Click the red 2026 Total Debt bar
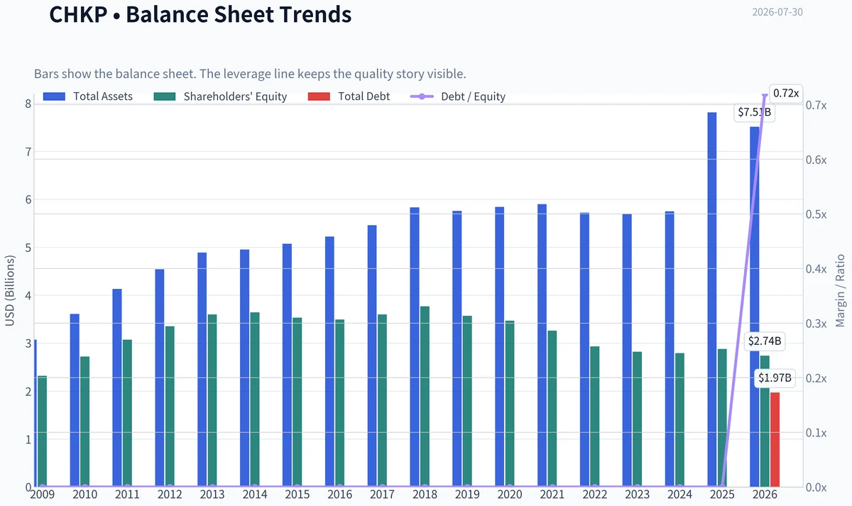The height and width of the screenshot is (506, 852). (x=775, y=439)
